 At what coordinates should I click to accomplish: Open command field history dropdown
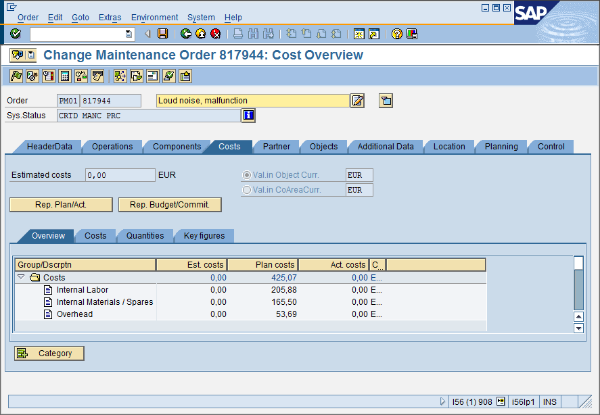(x=129, y=34)
